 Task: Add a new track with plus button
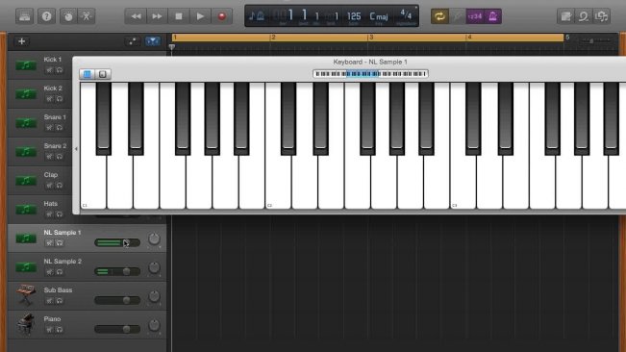21,41
